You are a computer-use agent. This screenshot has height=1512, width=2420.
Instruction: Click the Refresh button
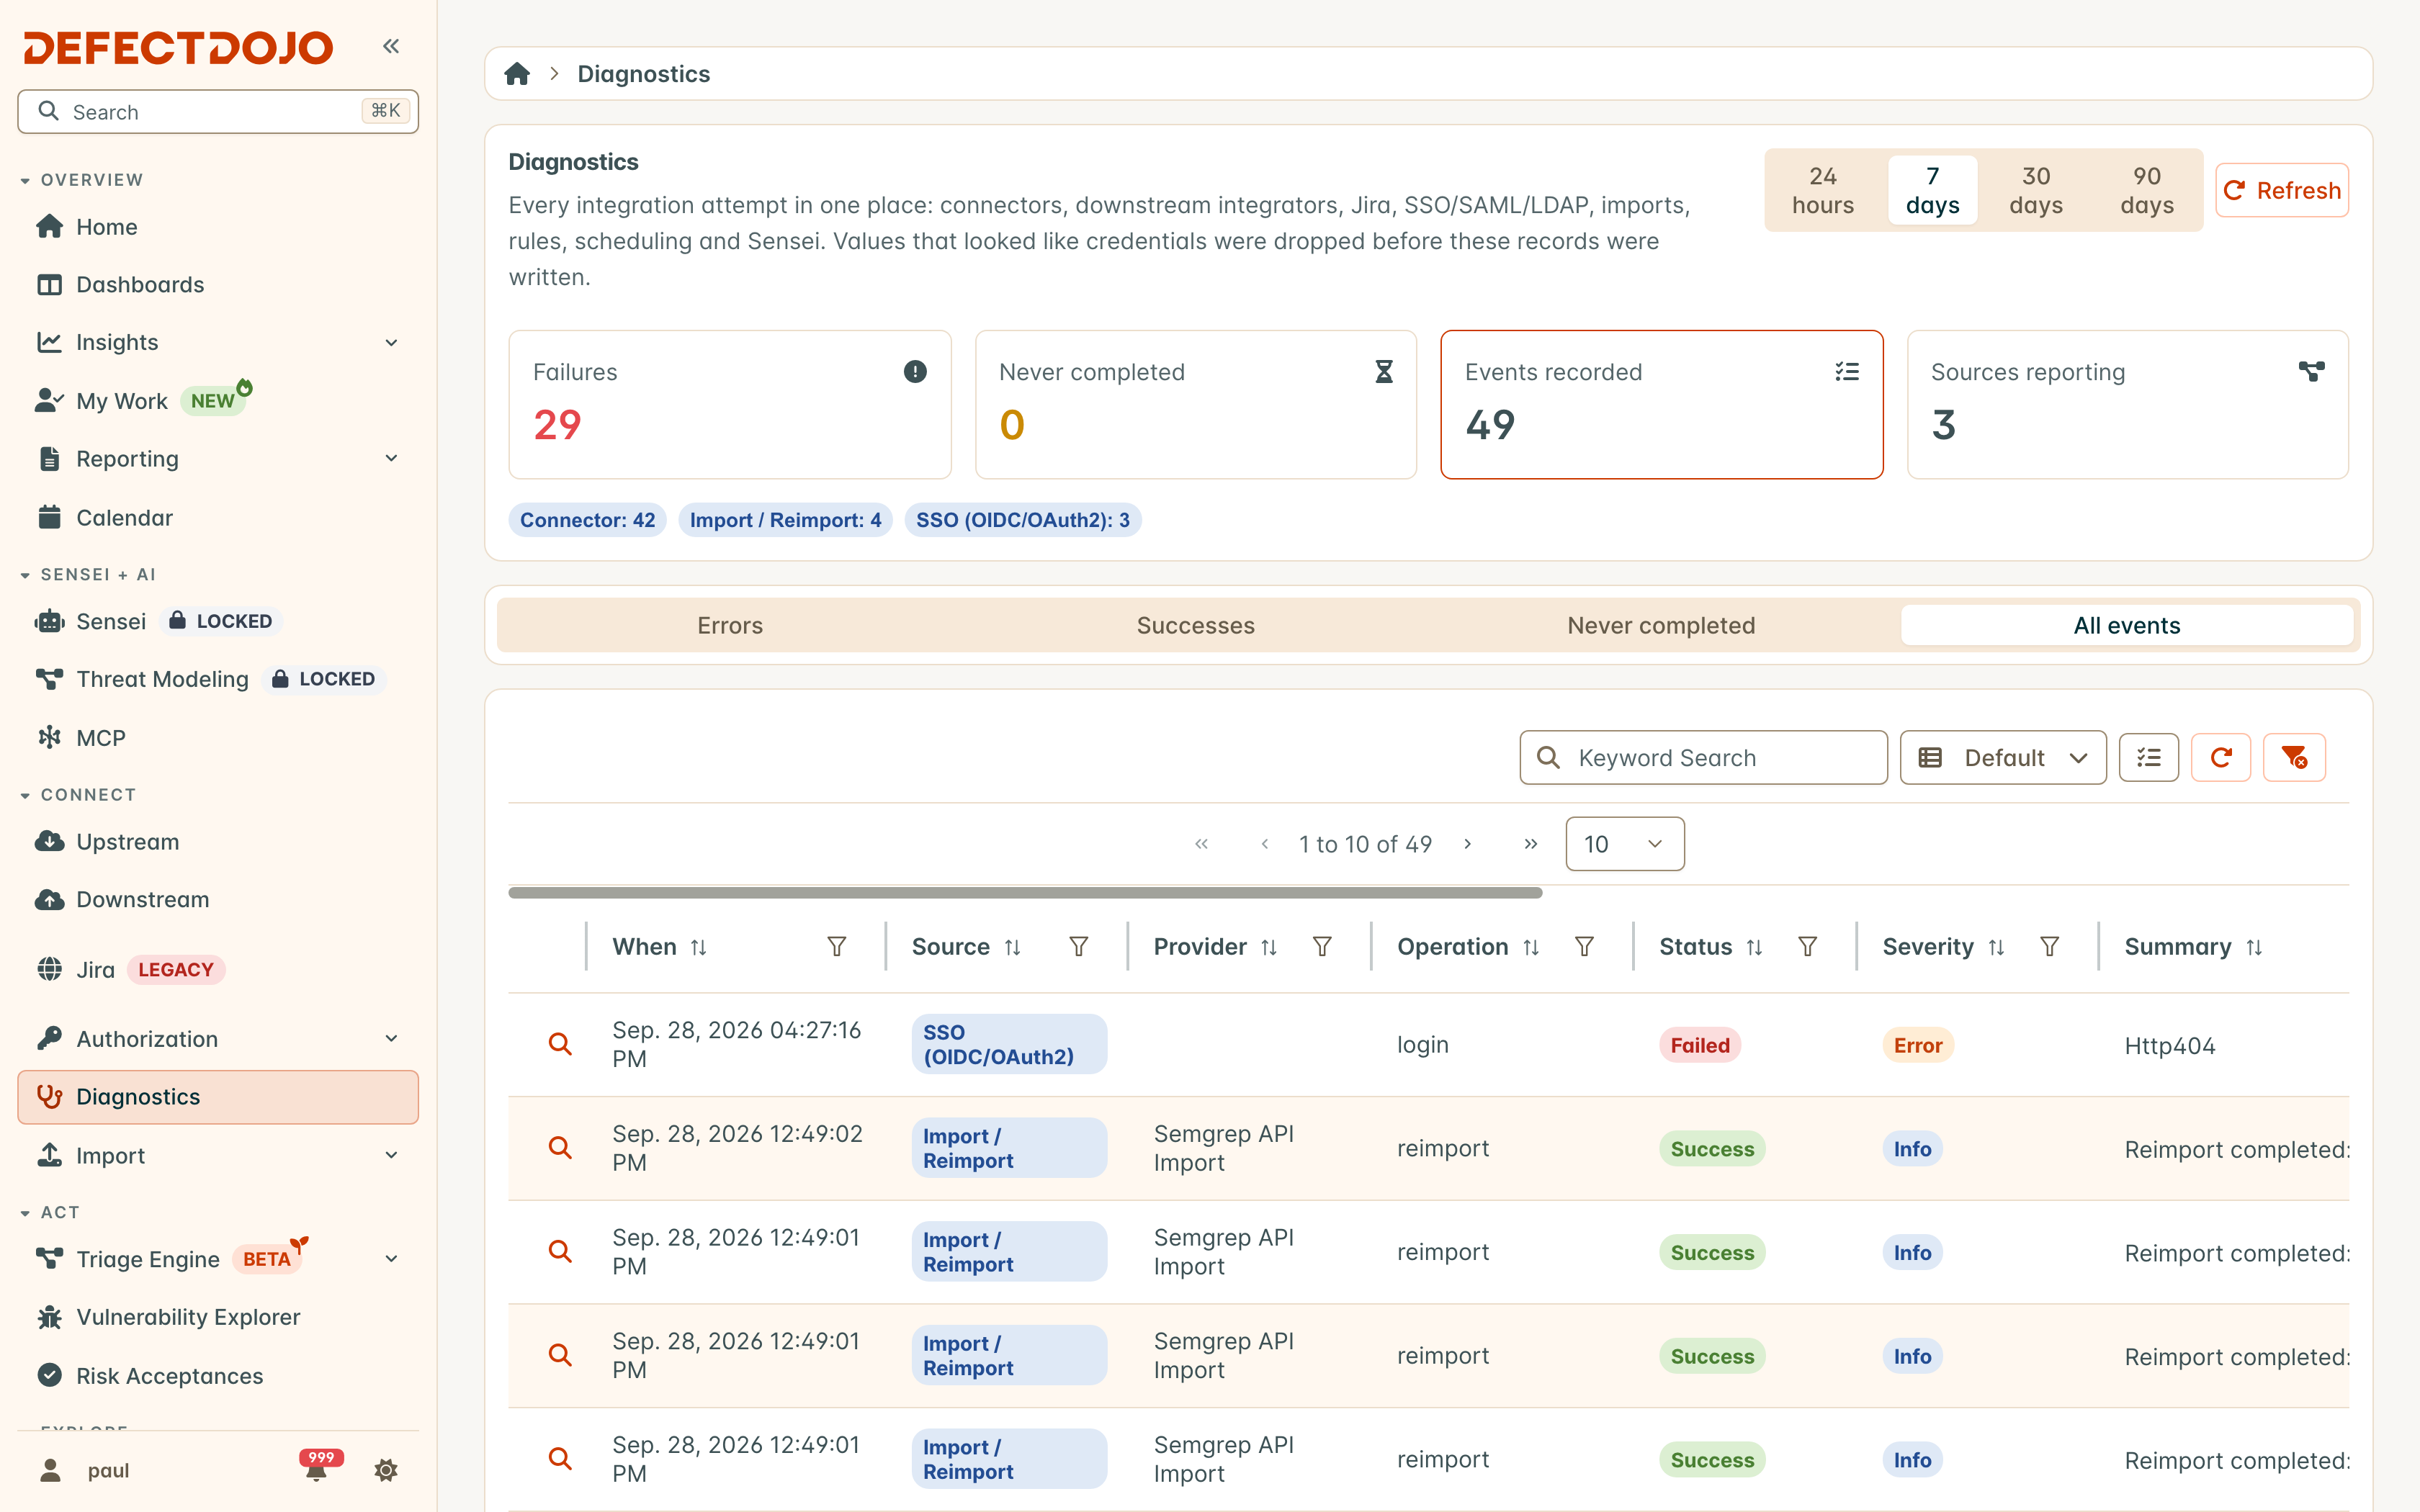(2282, 190)
